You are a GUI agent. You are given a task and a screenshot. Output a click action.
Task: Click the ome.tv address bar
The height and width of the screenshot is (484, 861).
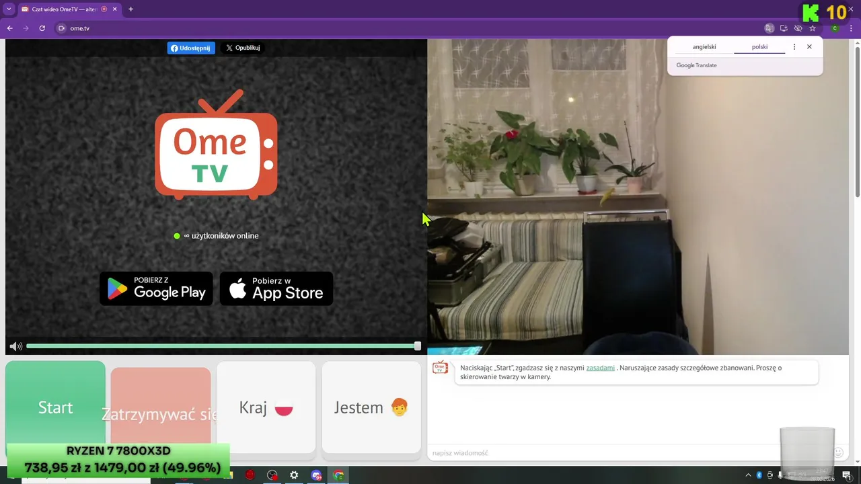tap(404, 28)
